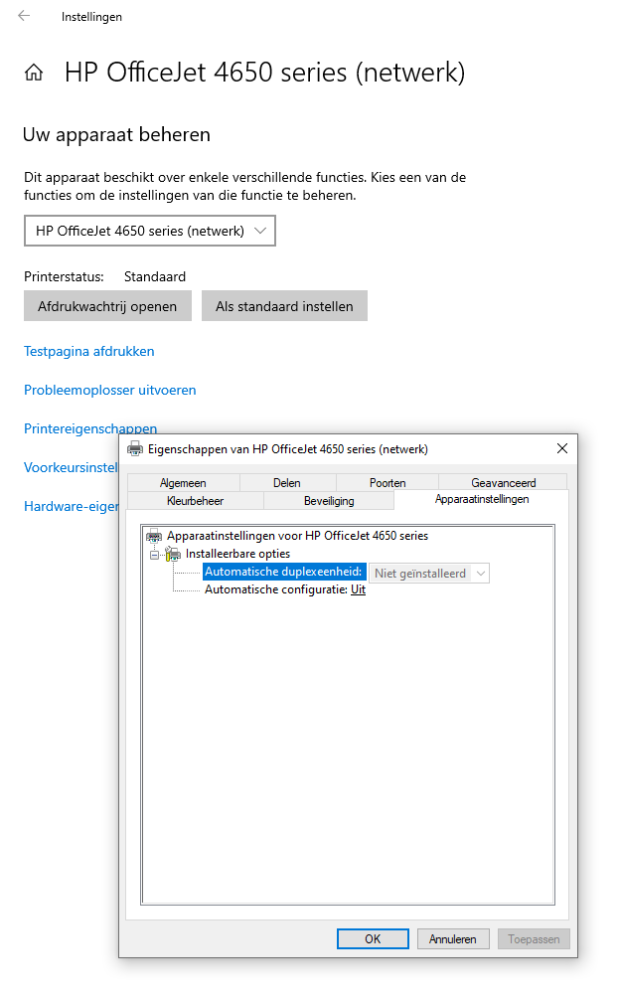Click the Uw apparaat beheren heading

click(117, 135)
